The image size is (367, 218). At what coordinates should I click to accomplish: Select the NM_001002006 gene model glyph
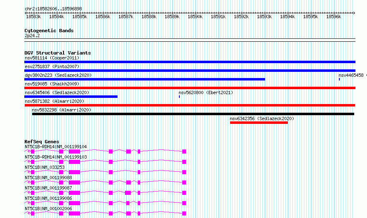[x=105, y=213]
